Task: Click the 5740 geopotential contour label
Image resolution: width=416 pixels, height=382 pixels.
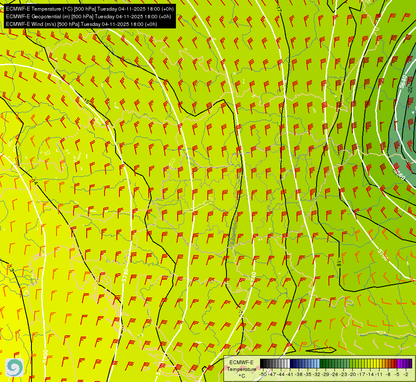Action: [253, 278]
